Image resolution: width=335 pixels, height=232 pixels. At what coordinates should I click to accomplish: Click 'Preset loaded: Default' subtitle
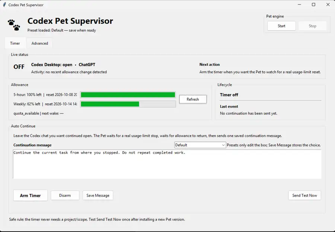tap(61, 31)
